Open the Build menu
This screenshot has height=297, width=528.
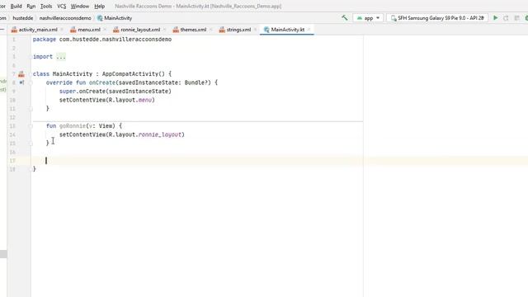(x=16, y=6)
